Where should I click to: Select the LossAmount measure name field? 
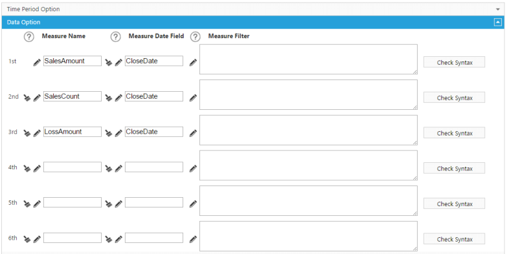pos(73,132)
